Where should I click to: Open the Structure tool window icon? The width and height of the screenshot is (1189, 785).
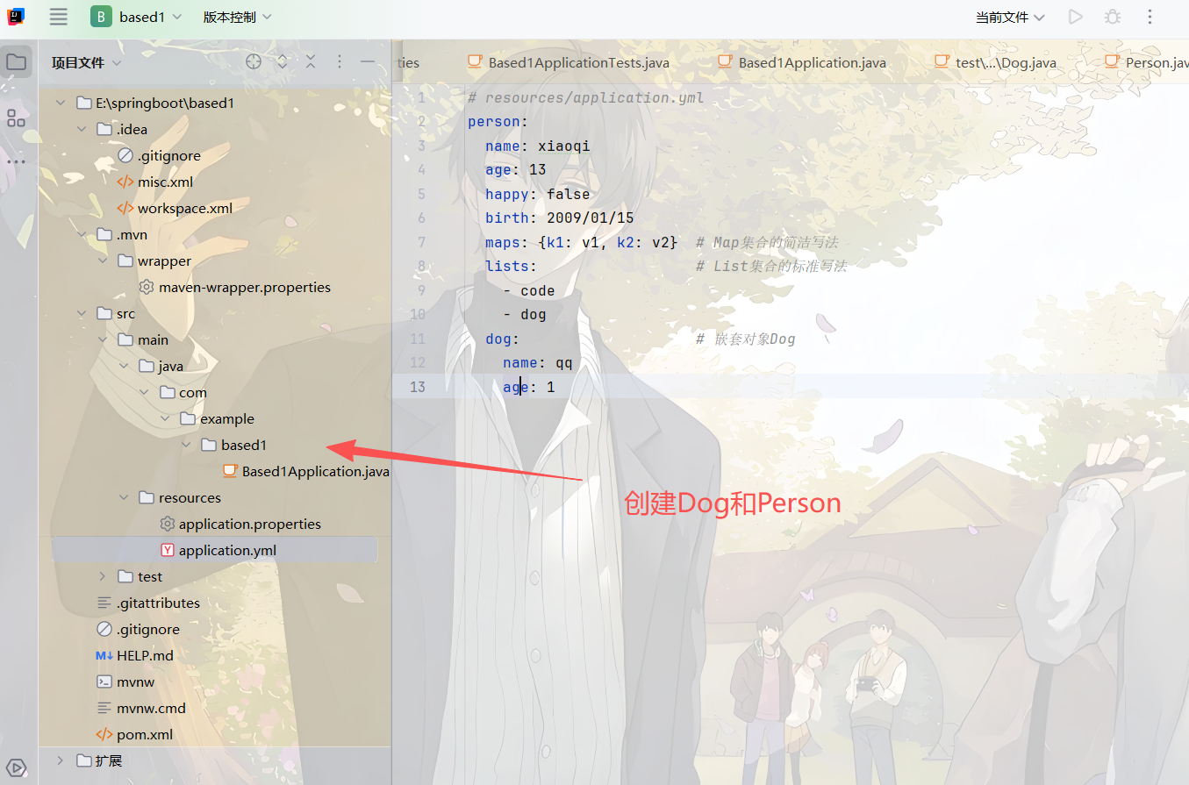coord(16,118)
